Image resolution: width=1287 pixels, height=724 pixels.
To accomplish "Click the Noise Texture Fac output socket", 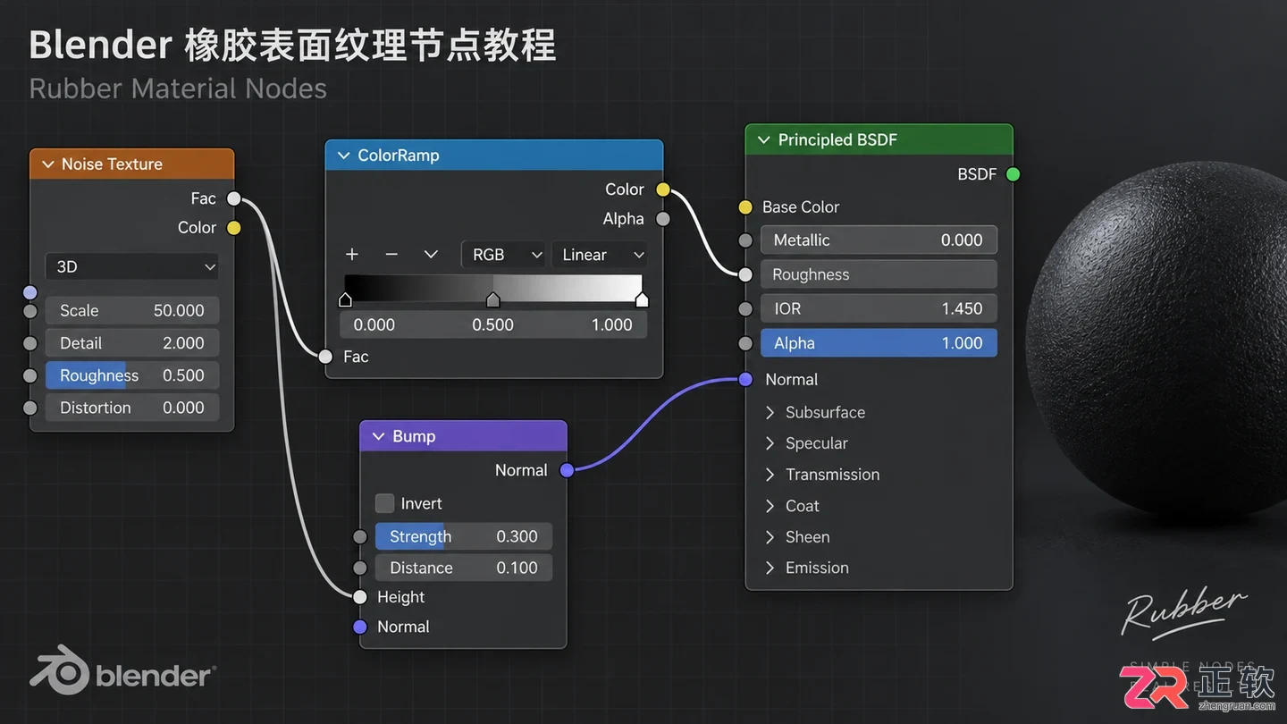I will pos(233,198).
